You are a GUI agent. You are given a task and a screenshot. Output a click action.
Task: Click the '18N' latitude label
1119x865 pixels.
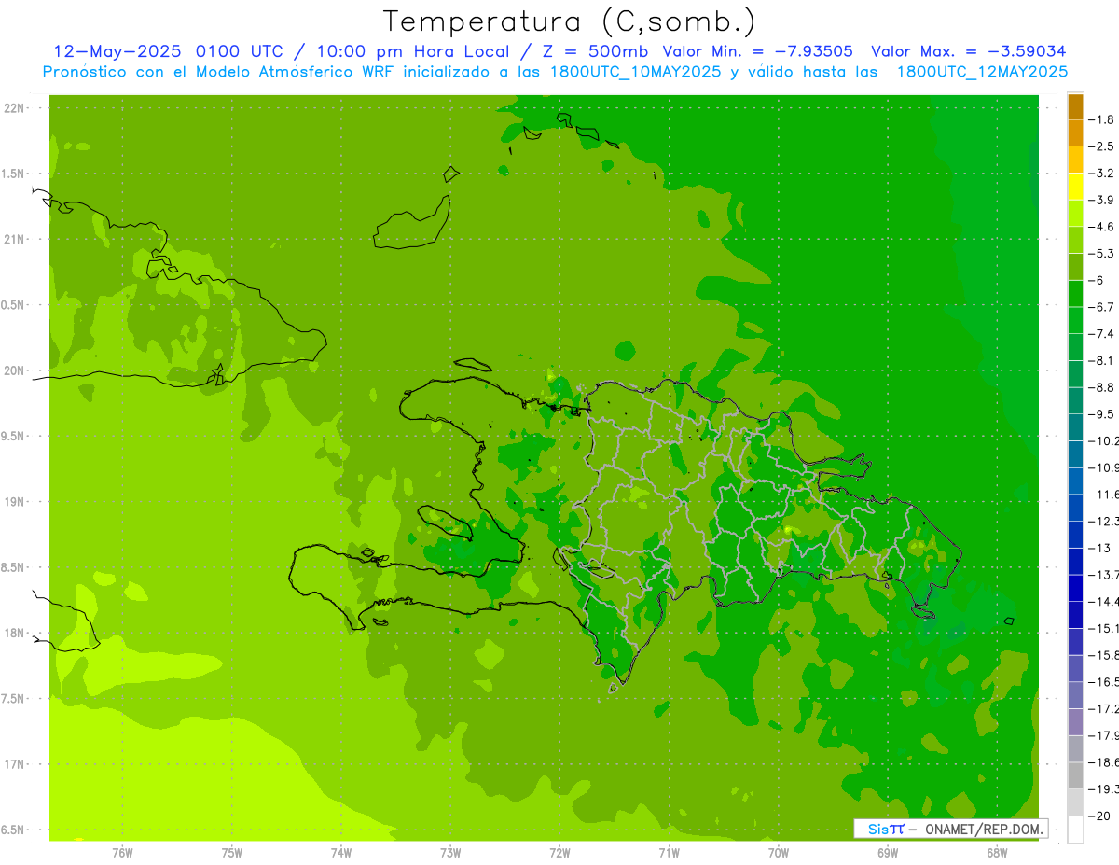(15, 634)
